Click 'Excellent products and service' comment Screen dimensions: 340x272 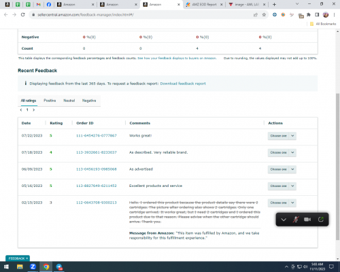pos(156,186)
